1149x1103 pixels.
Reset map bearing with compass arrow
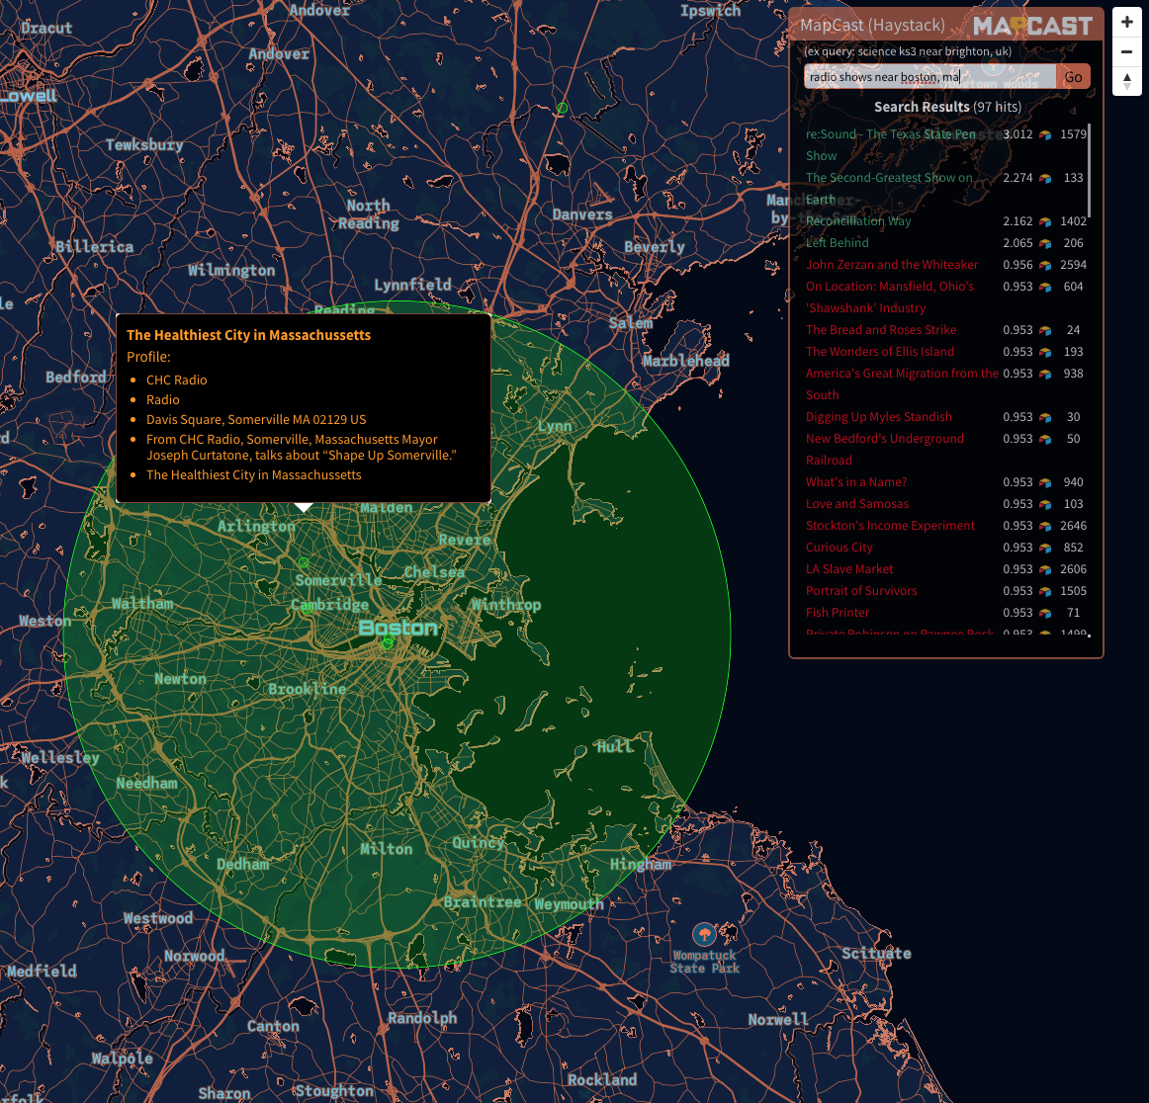pos(1126,81)
